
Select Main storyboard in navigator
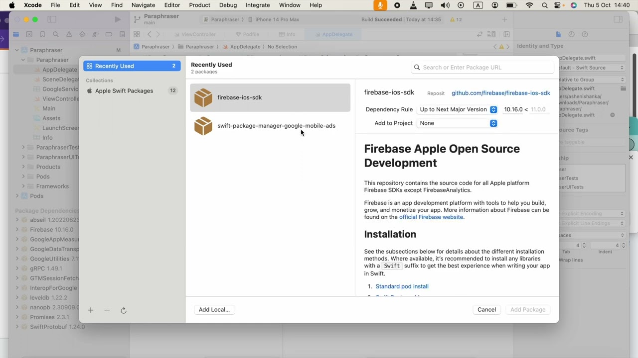click(x=49, y=108)
